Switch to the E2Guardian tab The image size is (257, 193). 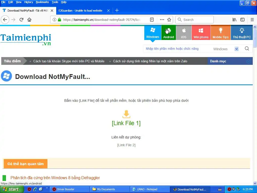click(80, 11)
